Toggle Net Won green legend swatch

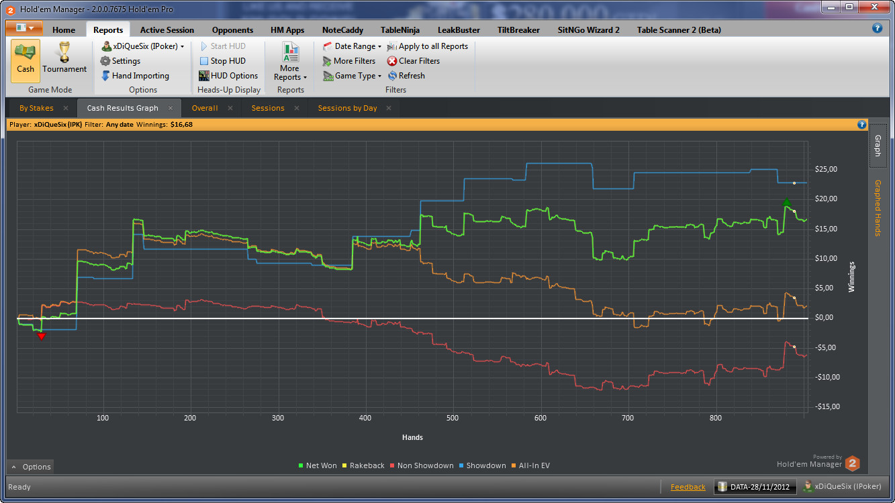[x=301, y=465]
